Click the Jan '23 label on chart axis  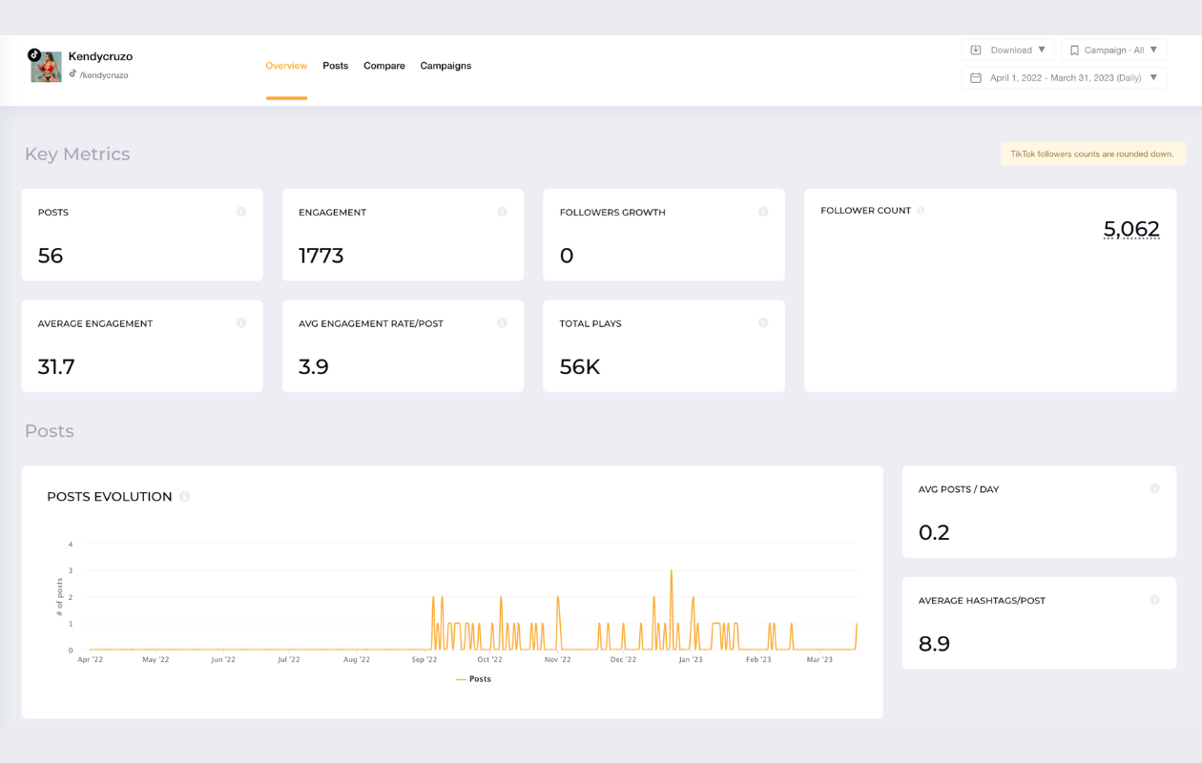pyautogui.click(x=691, y=659)
